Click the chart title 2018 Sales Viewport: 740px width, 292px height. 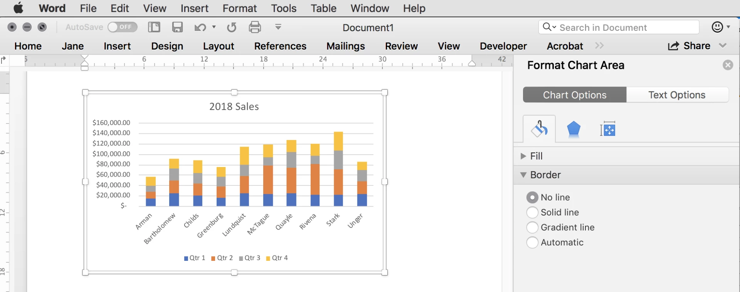tap(234, 107)
